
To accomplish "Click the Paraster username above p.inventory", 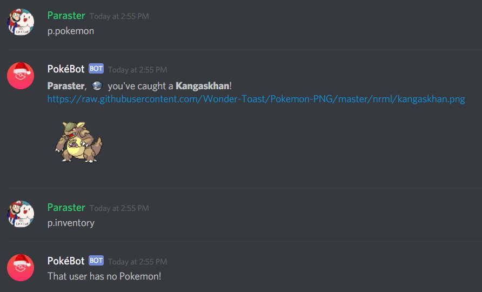I will coord(66,208).
